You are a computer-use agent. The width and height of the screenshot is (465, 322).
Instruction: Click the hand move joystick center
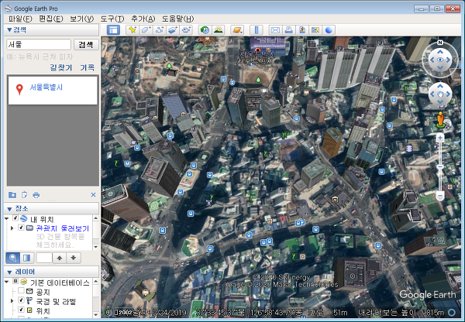pos(440,94)
